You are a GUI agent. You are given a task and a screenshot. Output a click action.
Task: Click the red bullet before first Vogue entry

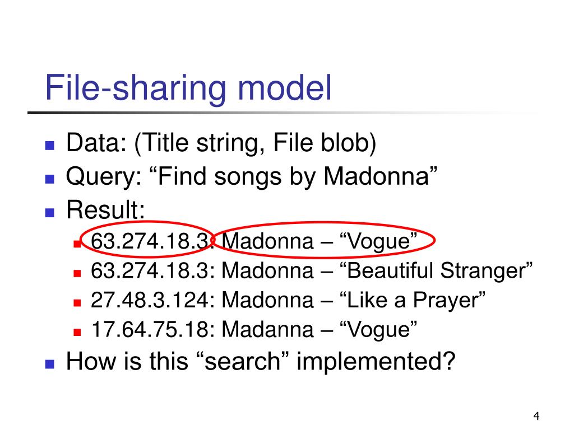[77, 244]
